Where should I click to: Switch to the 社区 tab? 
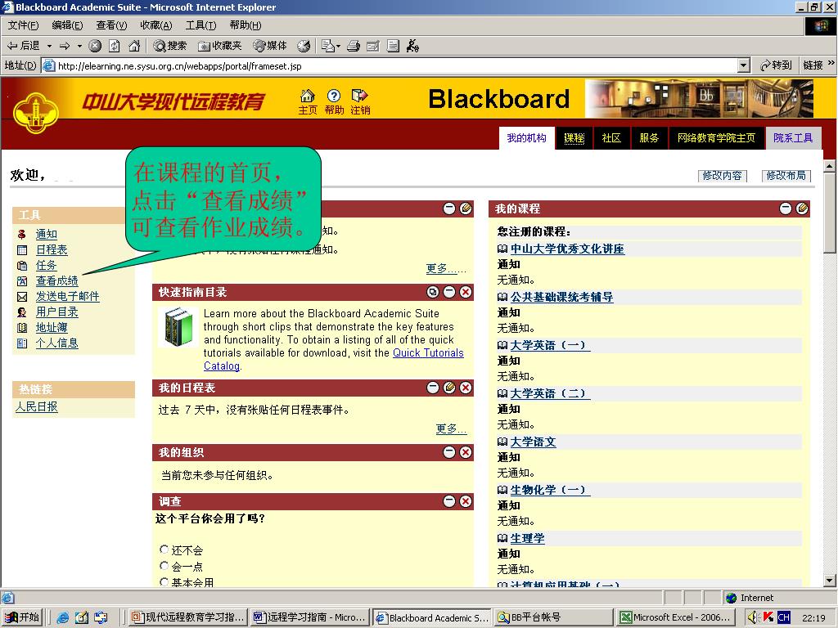(611, 137)
